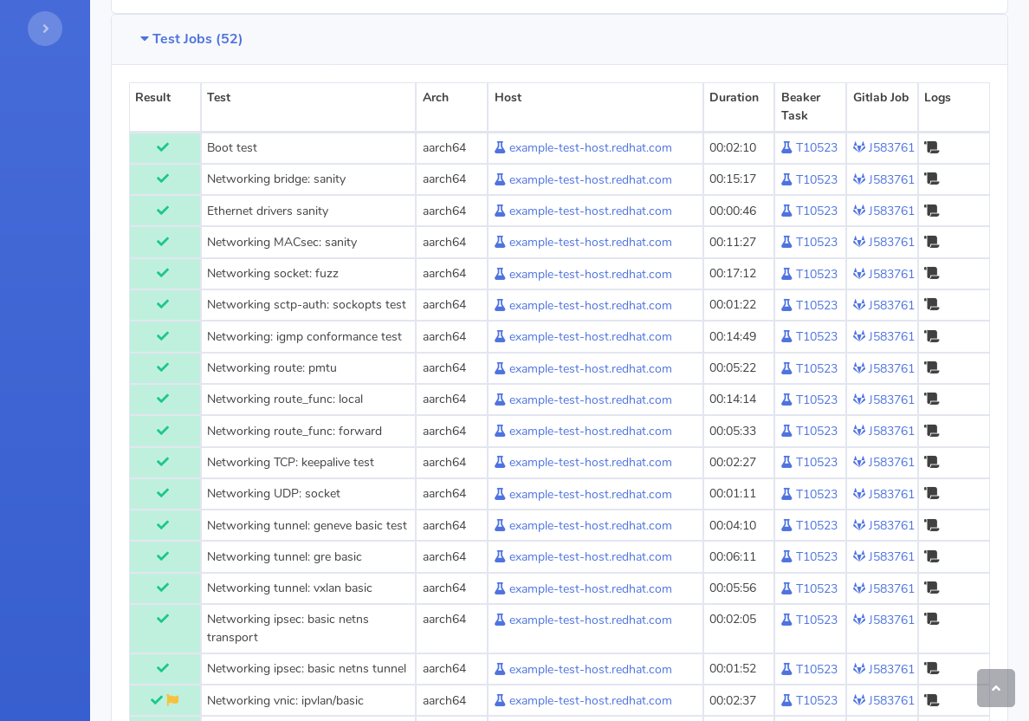The width and height of the screenshot is (1029, 721).
Task: Open logs for Networking vnic: ipvlan/basic
Action: click(931, 701)
